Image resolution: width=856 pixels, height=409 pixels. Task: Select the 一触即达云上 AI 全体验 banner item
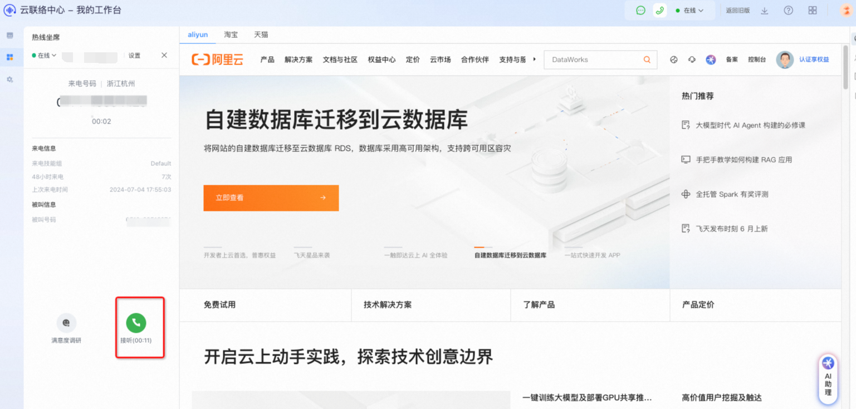pos(415,255)
